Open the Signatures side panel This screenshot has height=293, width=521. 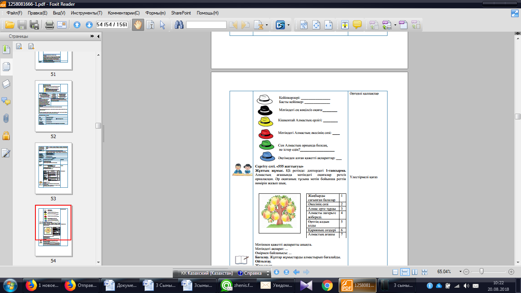point(6,153)
